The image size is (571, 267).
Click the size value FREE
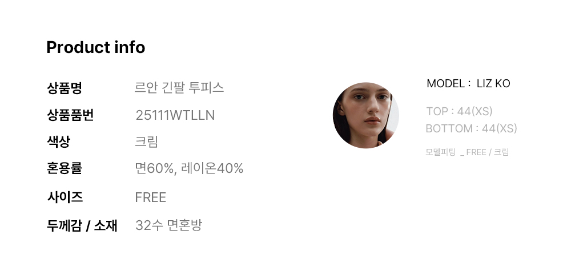coord(150,197)
